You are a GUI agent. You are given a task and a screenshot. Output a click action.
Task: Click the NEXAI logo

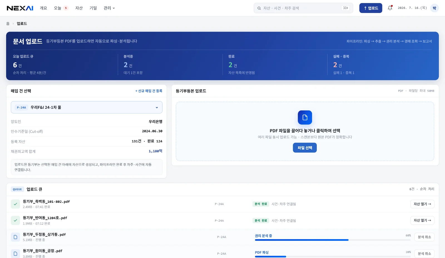(x=20, y=8)
